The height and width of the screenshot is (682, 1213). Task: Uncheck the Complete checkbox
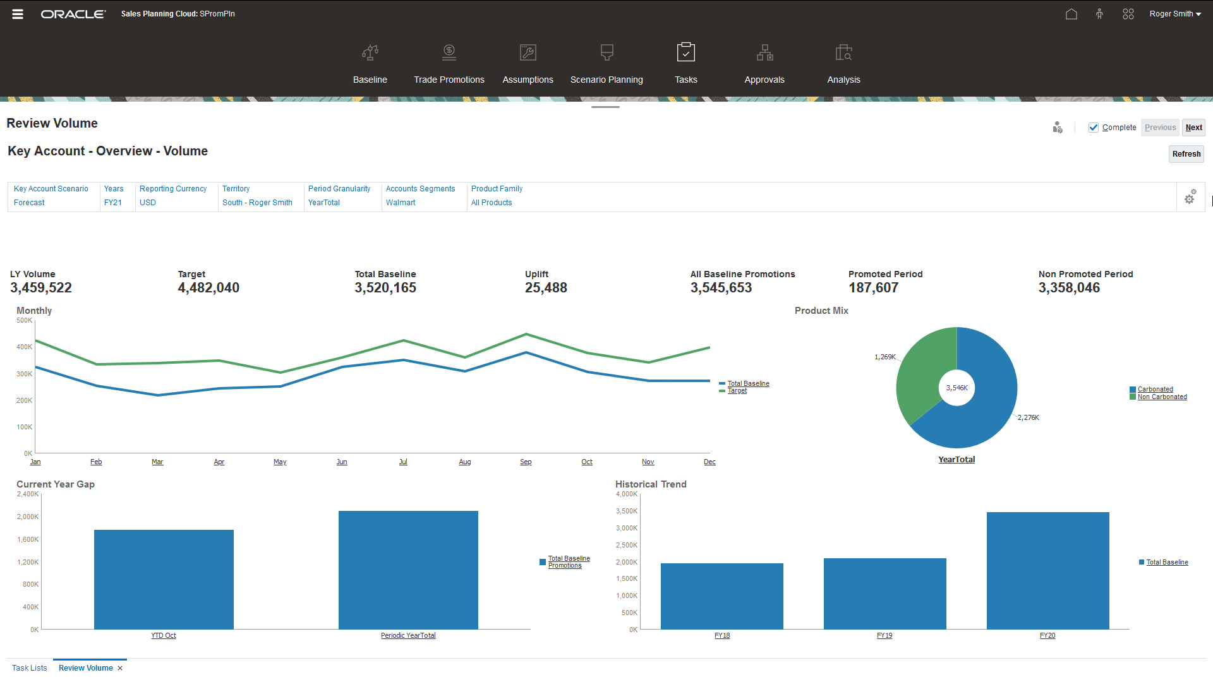(1094, 127)
